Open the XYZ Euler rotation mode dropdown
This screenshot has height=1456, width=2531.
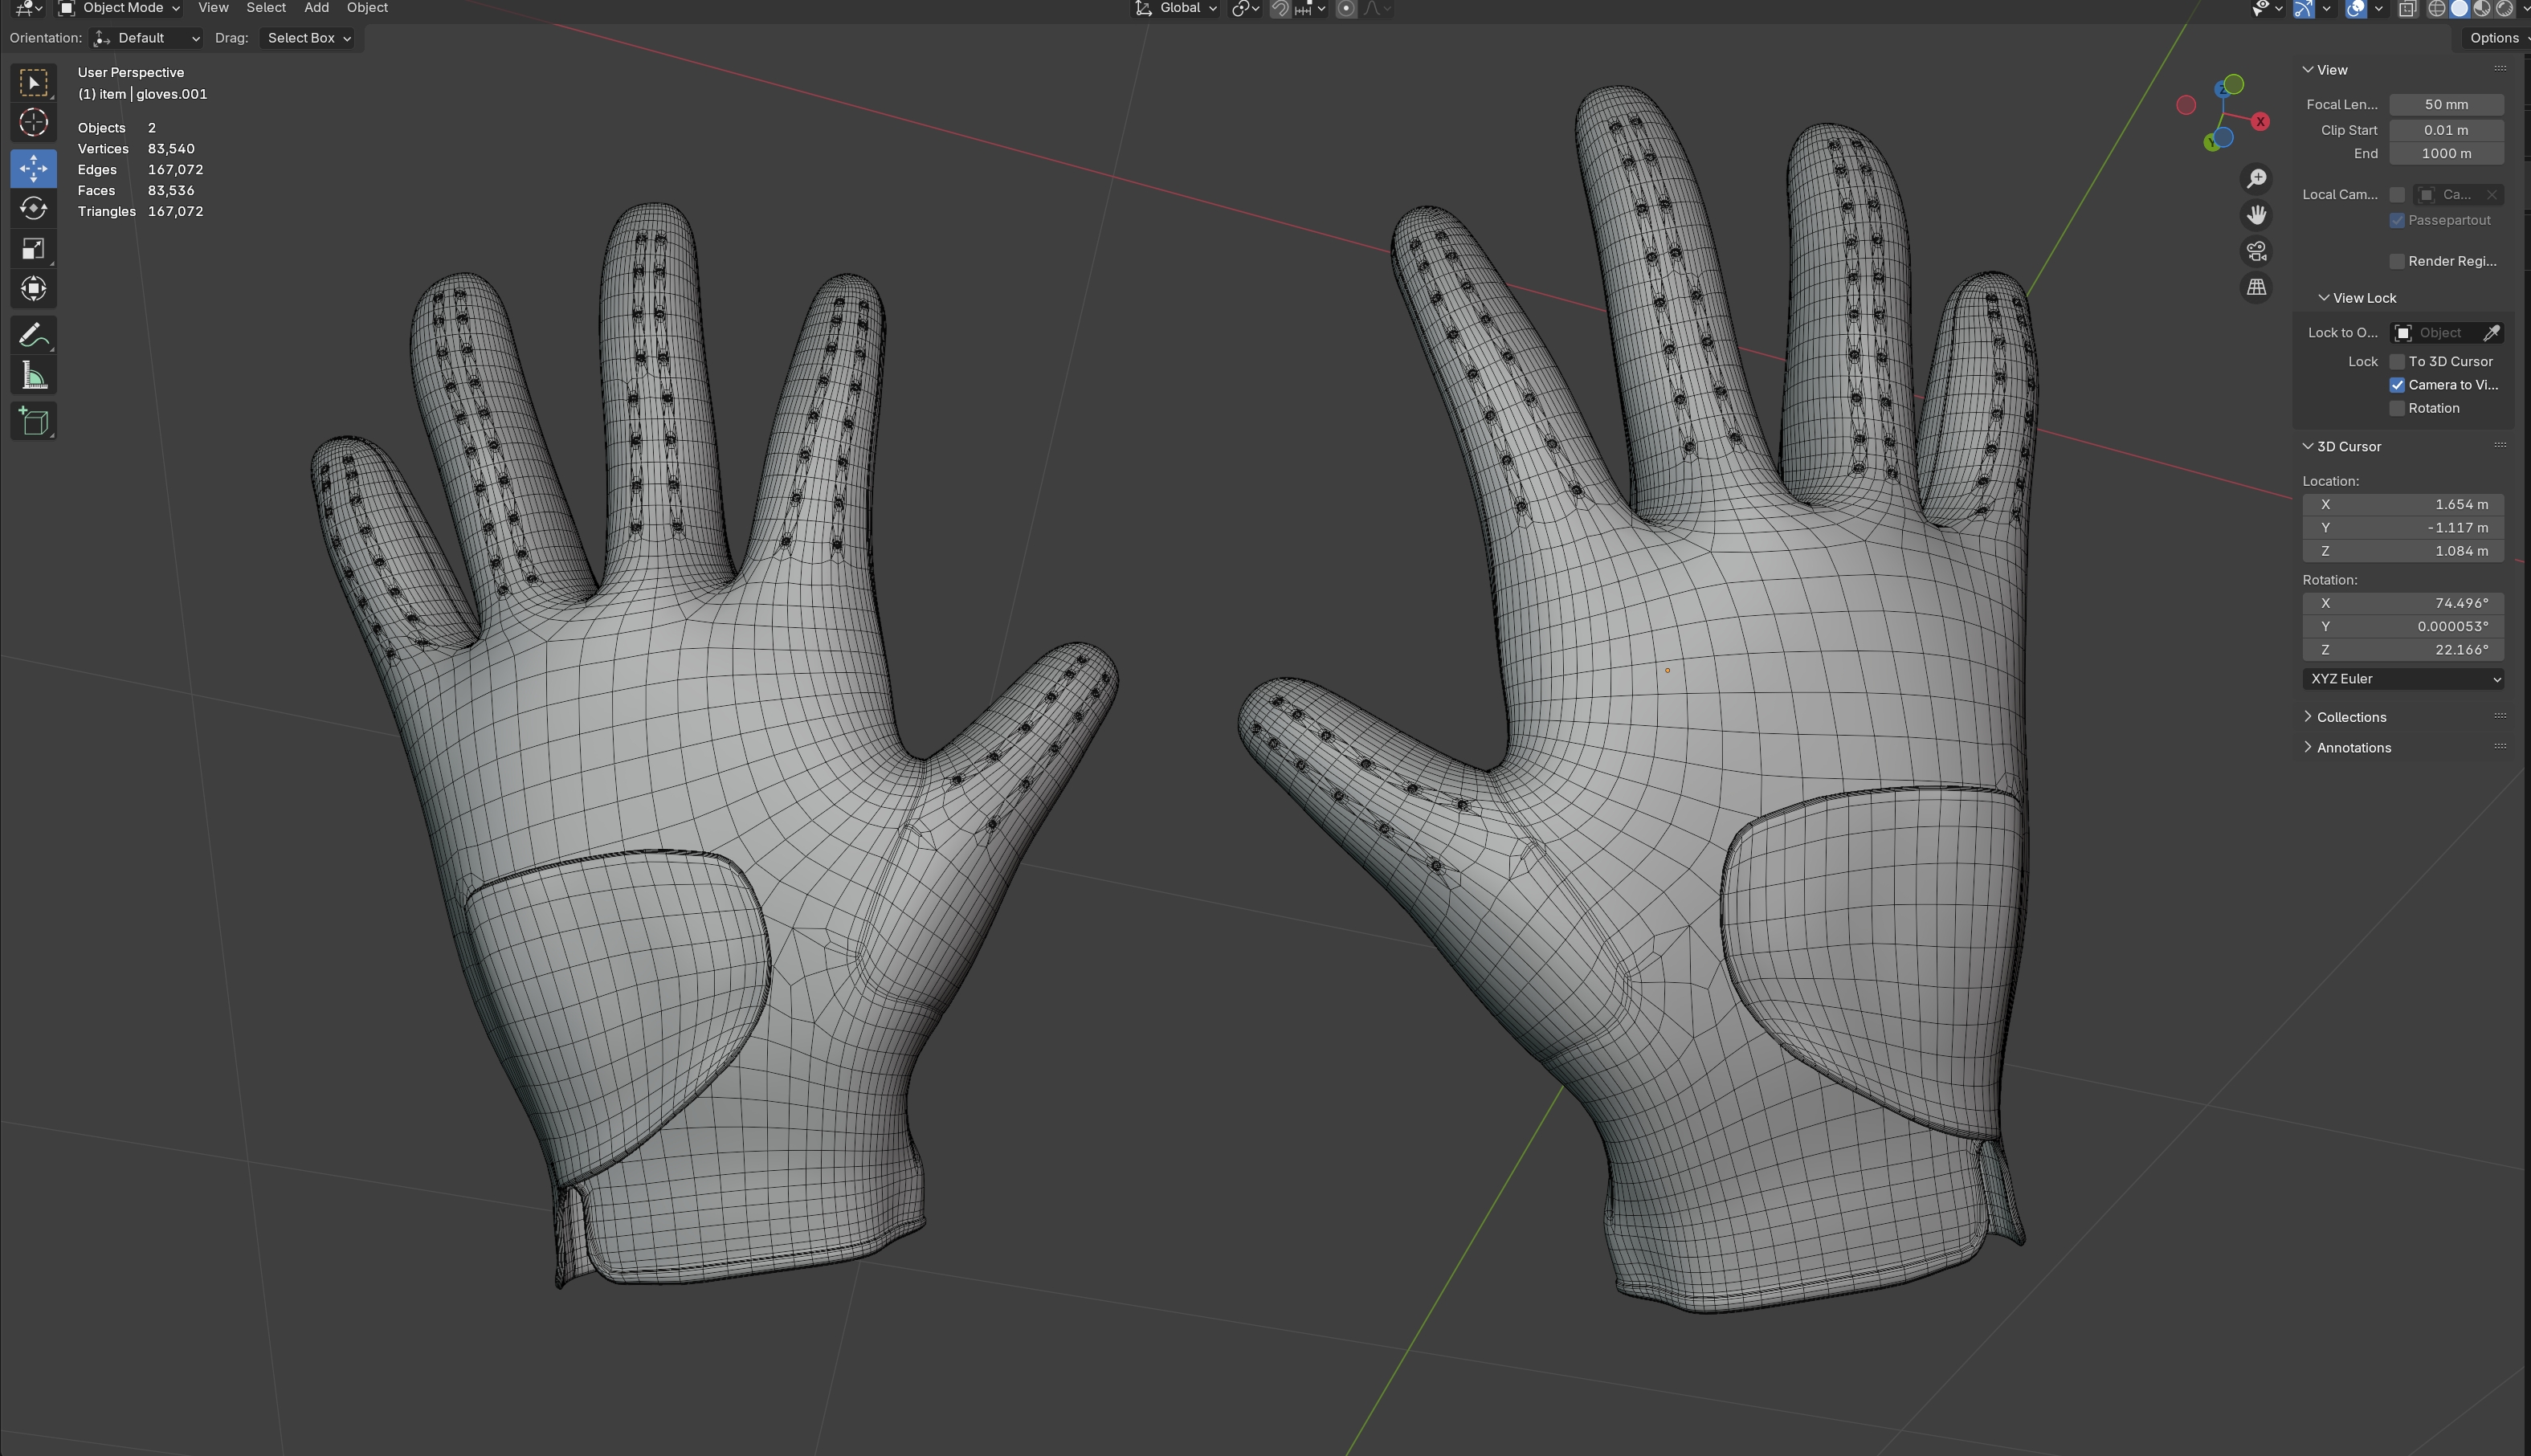[x=2402, y=679]
